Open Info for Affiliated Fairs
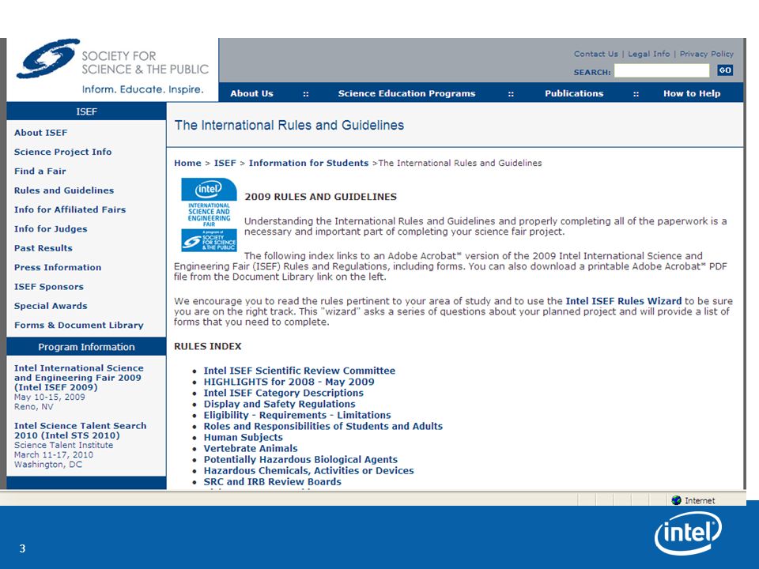This screenshot has height=569, width=759. [x=70, y=209]
